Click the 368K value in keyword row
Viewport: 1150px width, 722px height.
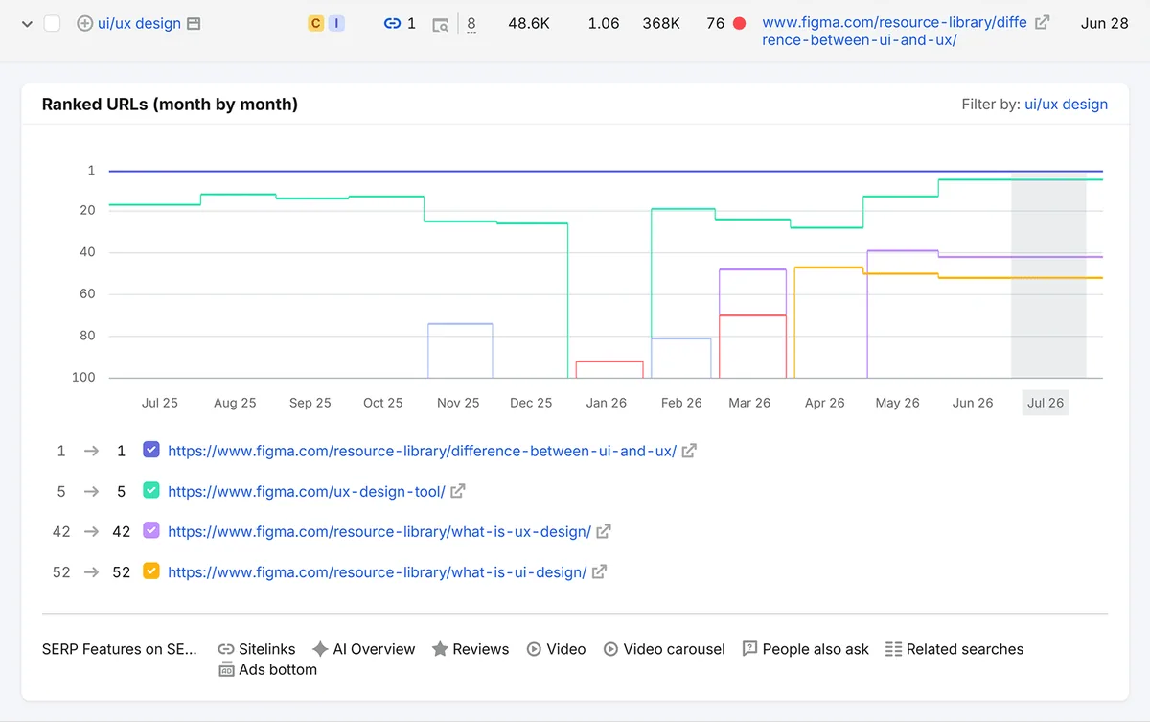click(661, 23)
